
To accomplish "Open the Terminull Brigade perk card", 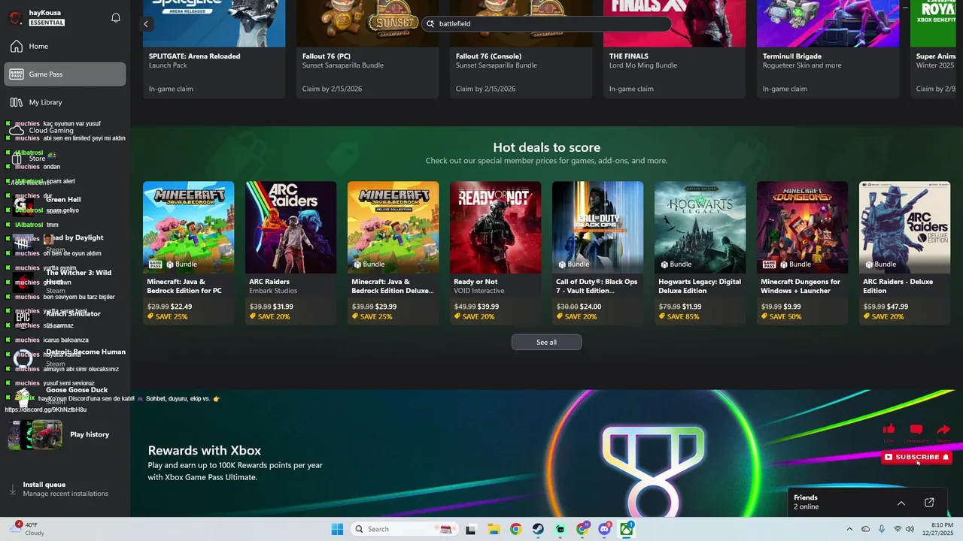I will tap(828, 48).
